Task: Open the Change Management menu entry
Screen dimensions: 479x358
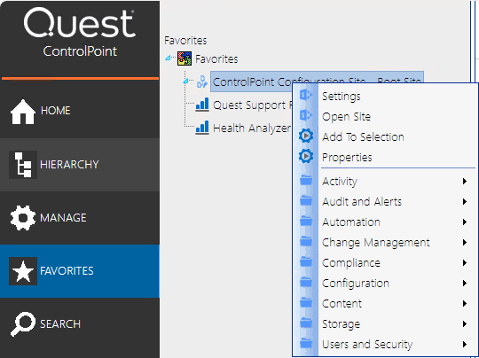Action: coord(385,243)
